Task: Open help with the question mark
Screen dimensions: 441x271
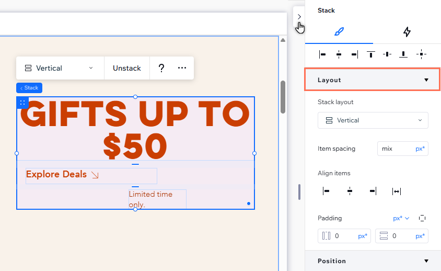Action: click(x=161, y=68)
